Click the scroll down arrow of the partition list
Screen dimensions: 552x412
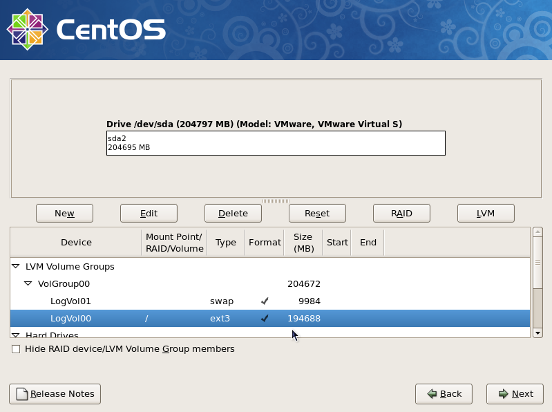coord(537,333)
